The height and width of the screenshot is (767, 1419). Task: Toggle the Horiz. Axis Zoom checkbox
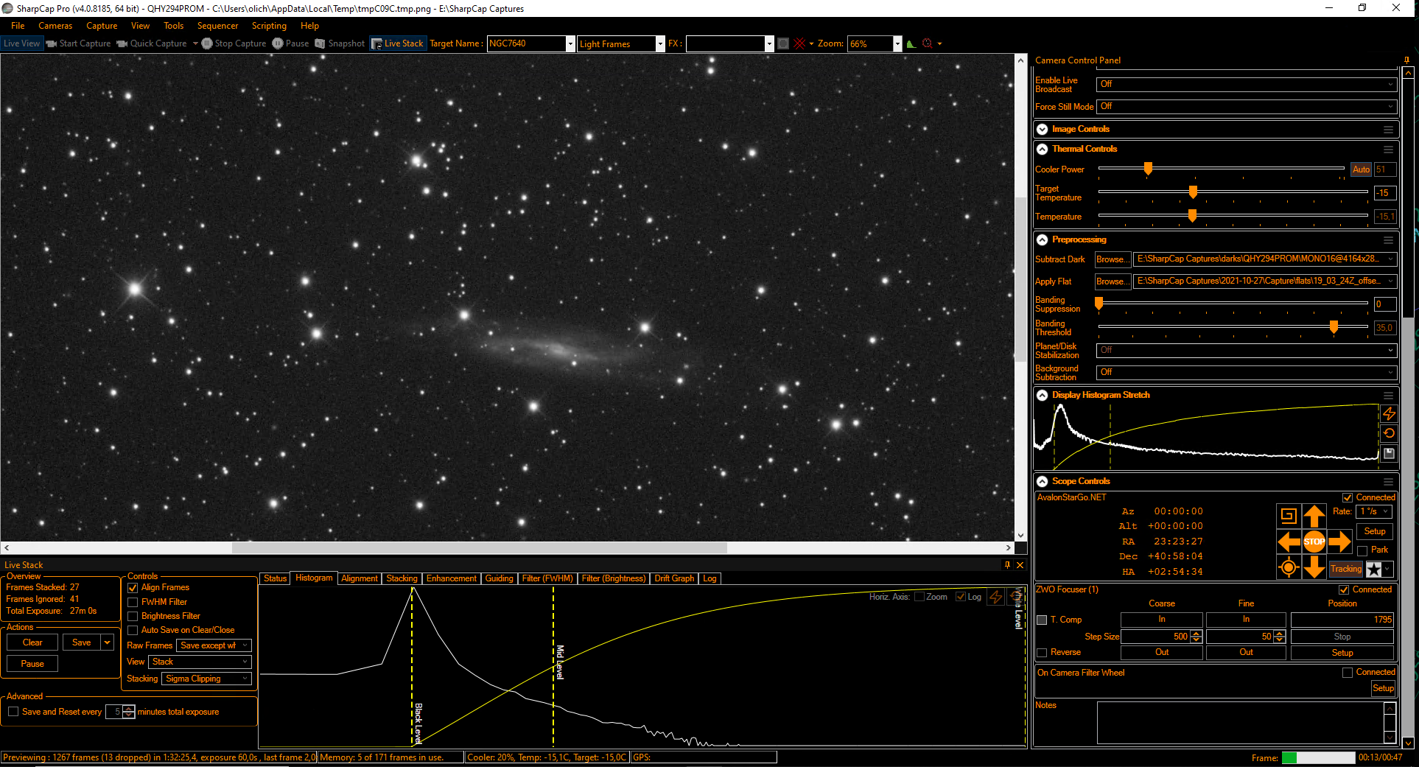pyautogui.click(x=919, y=597)
